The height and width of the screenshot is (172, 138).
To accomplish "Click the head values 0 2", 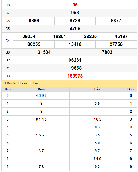I will click(97, 167).
